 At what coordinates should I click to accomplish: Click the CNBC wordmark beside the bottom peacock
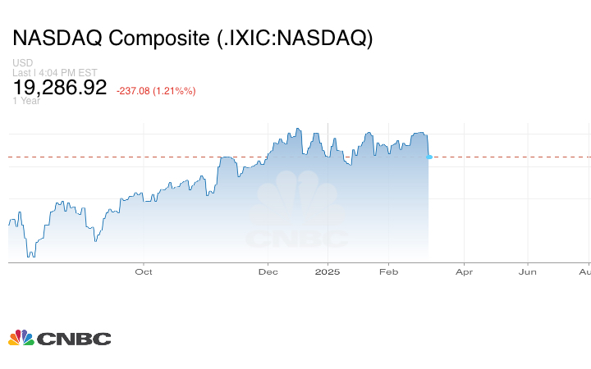(x=74, y=339)
